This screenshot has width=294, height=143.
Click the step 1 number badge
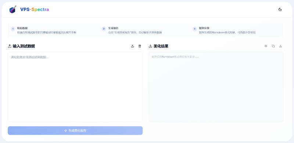pos(13,29)
